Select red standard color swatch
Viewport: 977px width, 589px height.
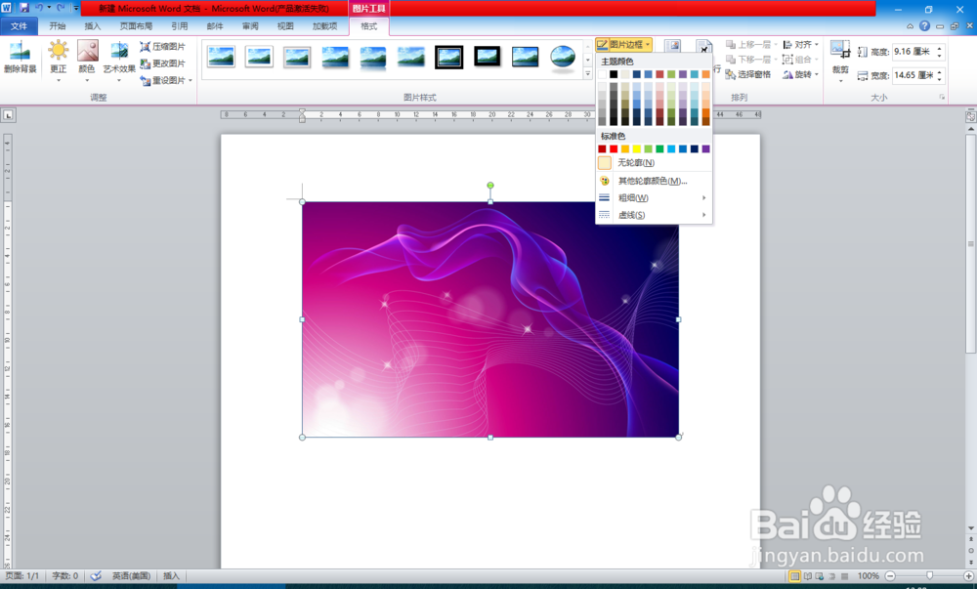[614, 148]
